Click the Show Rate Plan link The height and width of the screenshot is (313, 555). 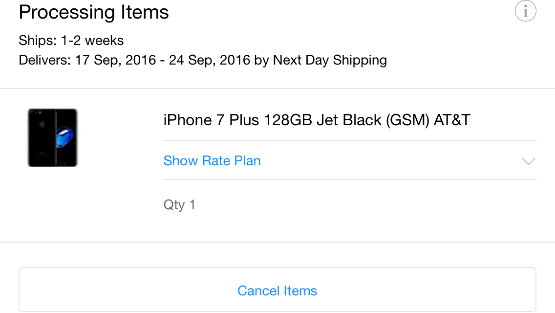pyautogui.click(x=212, y=161)
